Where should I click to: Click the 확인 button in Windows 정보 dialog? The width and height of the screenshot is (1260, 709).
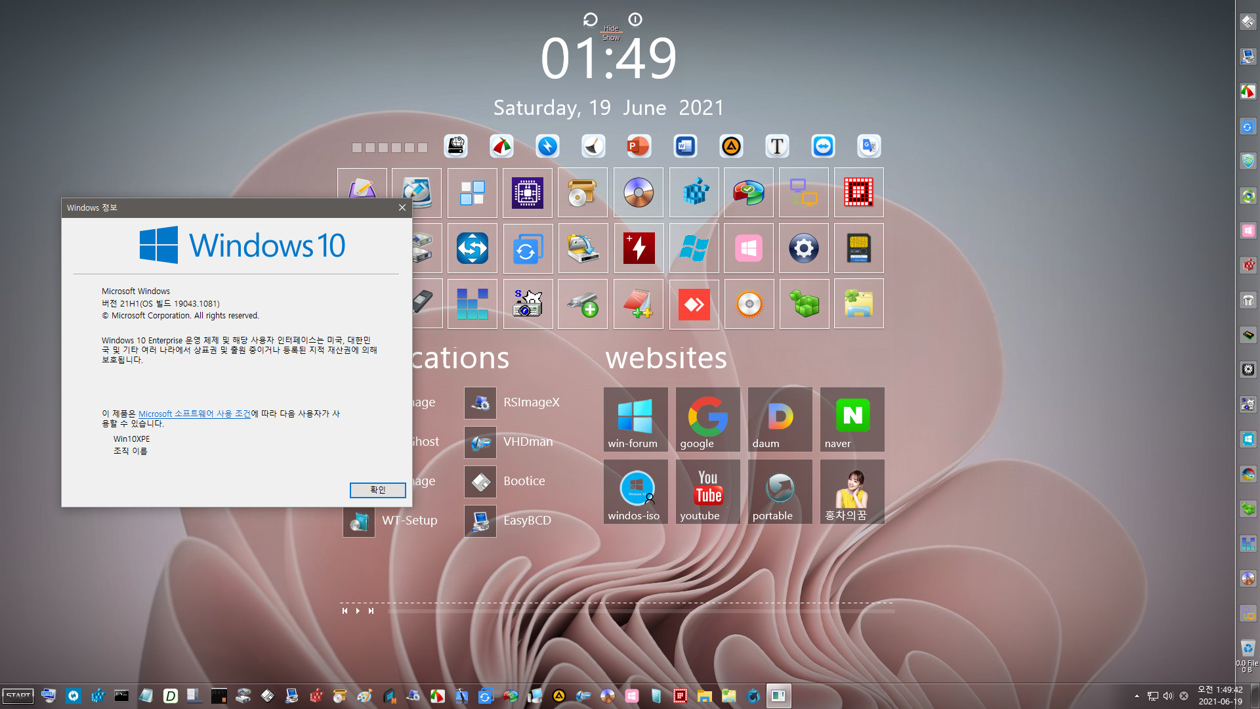click(377, 490)
